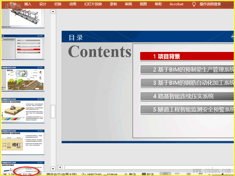
Task: Click the lightbulb Tell Me icon
Action: pyautogui.click(x=194, y=4)
